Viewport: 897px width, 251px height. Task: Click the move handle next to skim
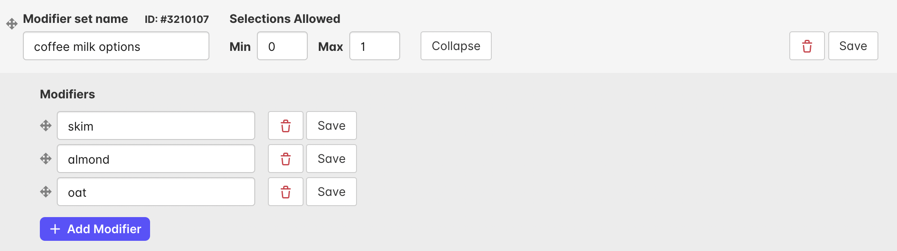click(x=46, y=126)
